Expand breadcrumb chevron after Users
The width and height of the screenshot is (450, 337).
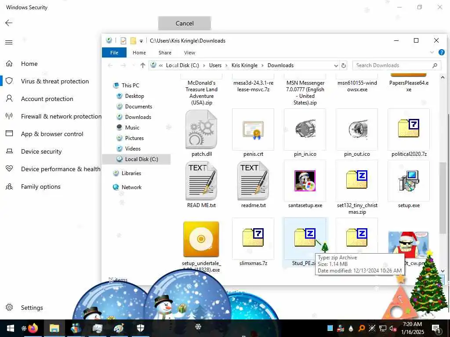coord(227,65)
